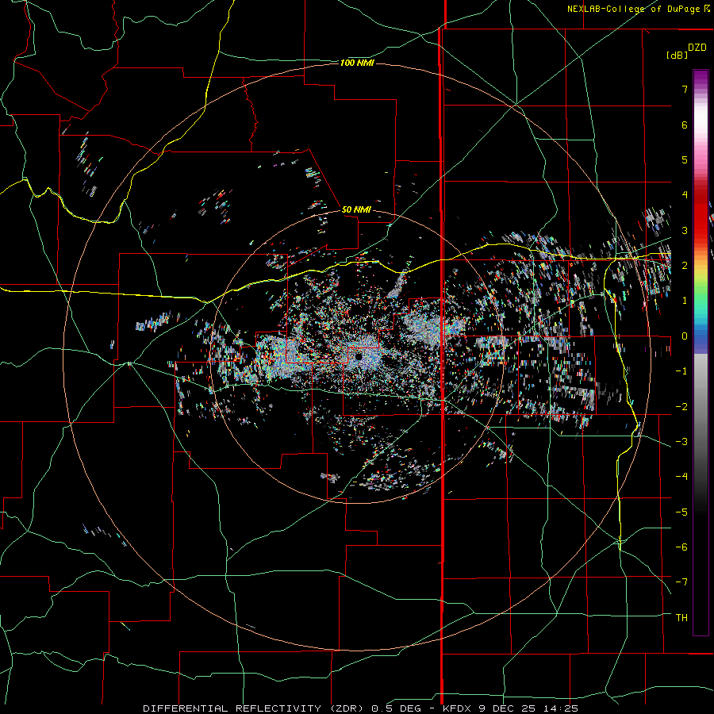The image size is (714, 714).
Task: Click the 0 value on the color scale
Action: 685,336
